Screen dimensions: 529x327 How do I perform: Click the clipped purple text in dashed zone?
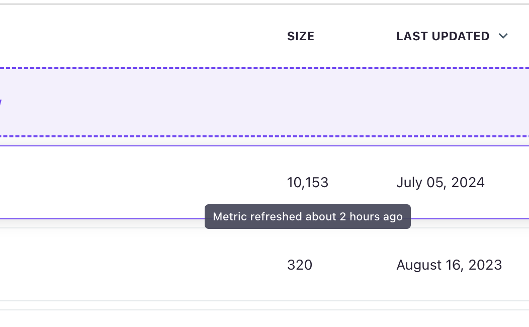(x=1, y=103)
